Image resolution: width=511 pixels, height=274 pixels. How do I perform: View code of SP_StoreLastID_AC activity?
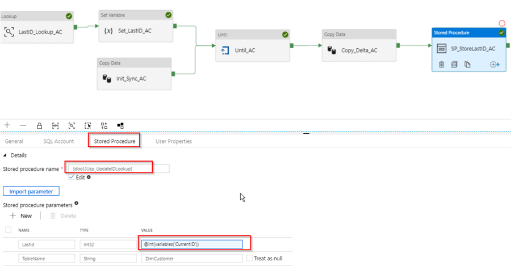pyautogui.click(x=454, y=65)
